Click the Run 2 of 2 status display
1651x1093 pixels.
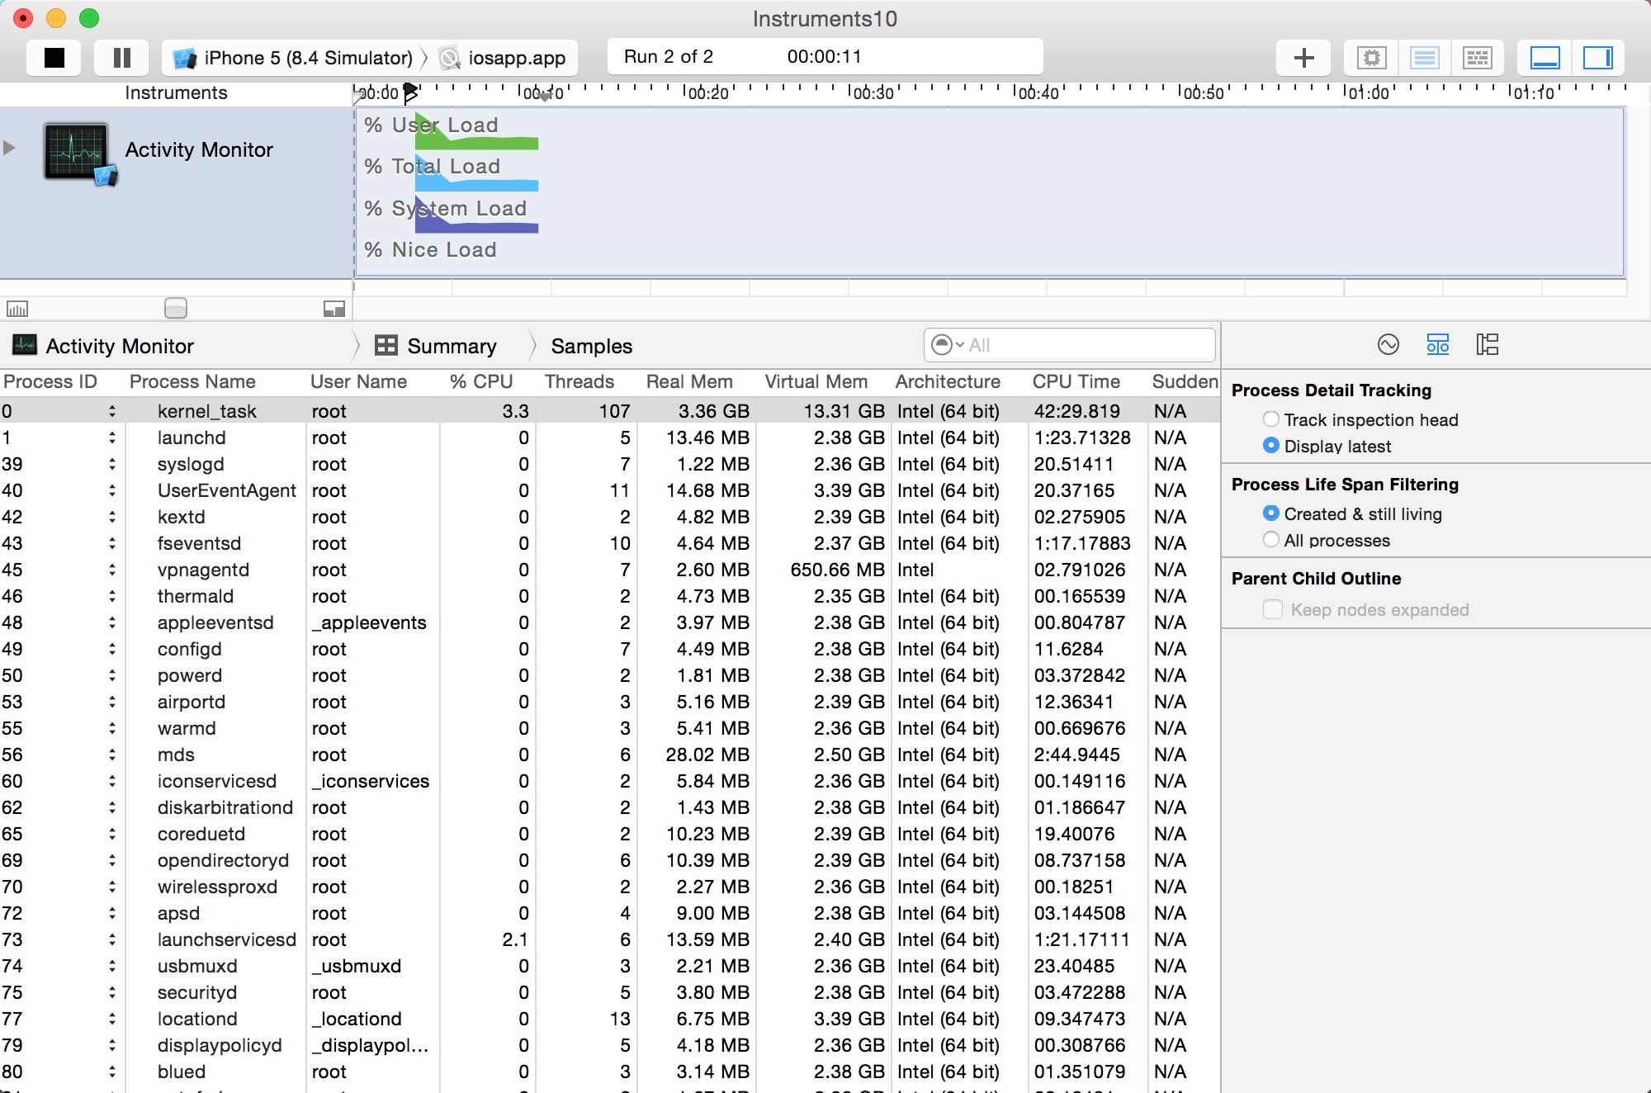coord(825,57)
